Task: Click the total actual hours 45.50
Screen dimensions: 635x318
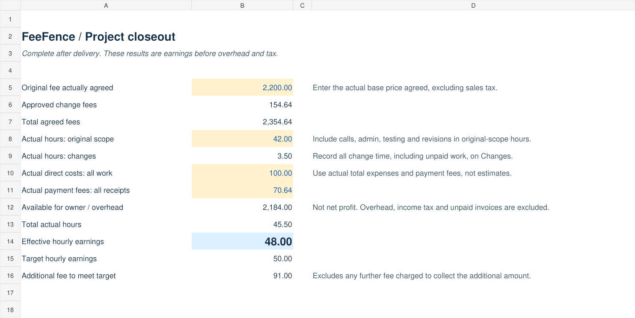Action: [242, 224]
